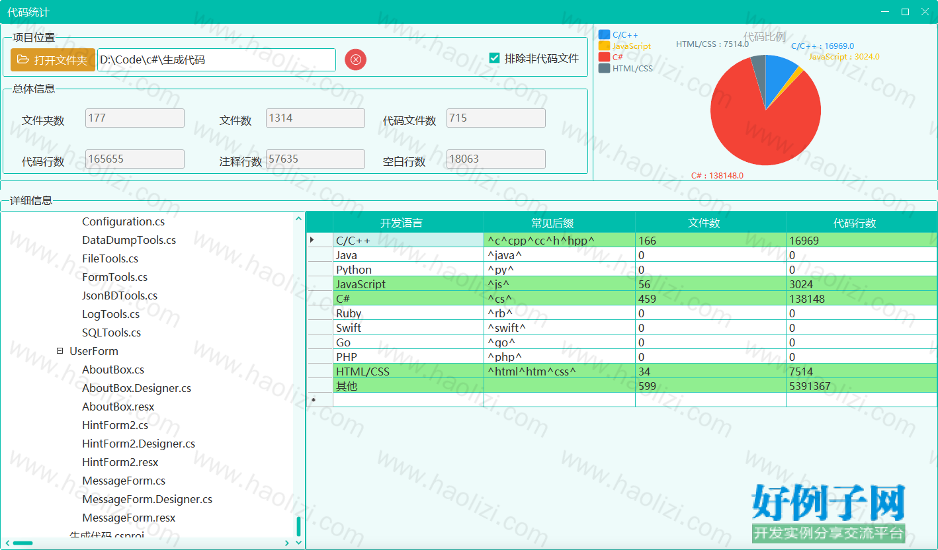The height and width of the screenshot is (550, 938).
Task: Click the JavaScript yellow legend swatch
Action: (604, 46)
